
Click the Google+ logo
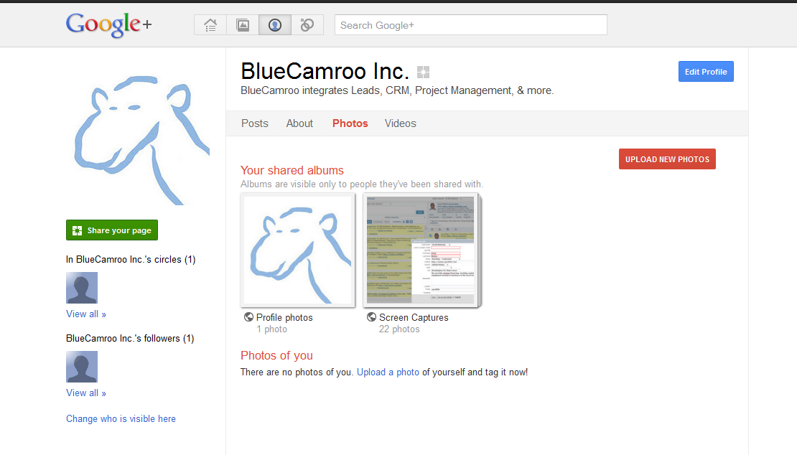(108, 24)
